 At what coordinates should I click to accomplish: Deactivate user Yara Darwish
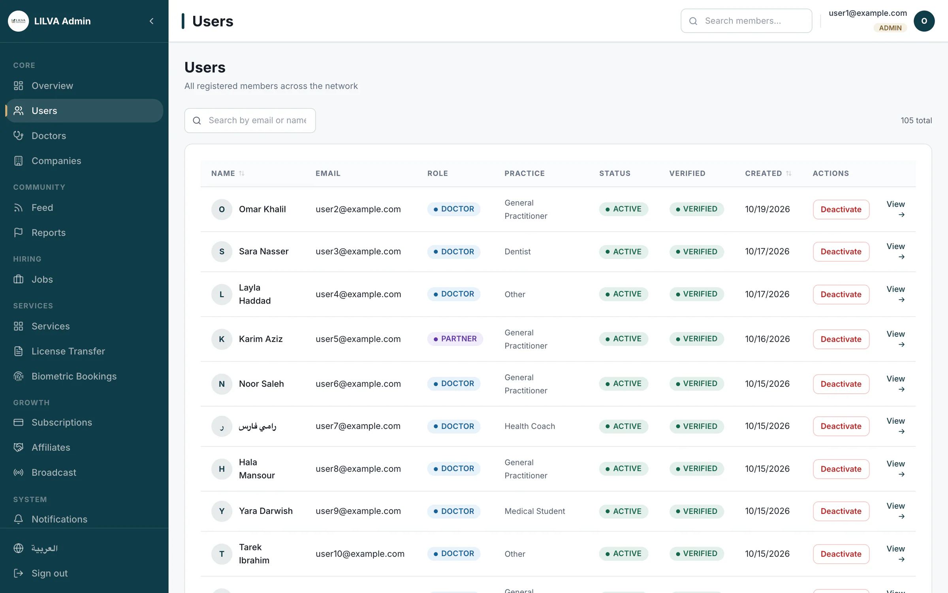point(841,511)
